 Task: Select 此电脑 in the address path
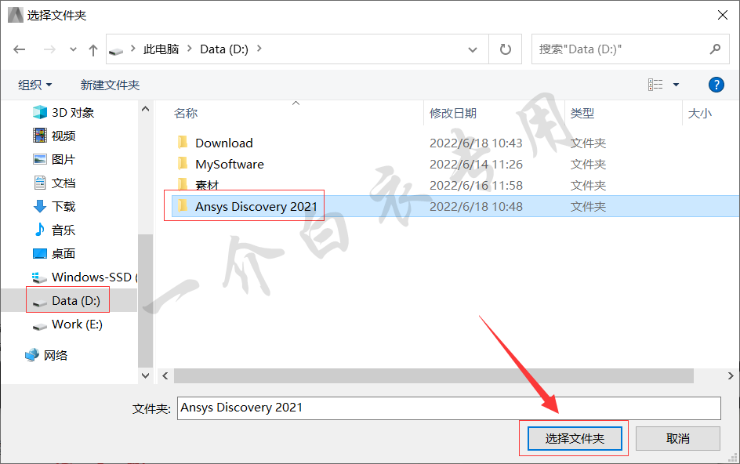click(x=161, y=49)
